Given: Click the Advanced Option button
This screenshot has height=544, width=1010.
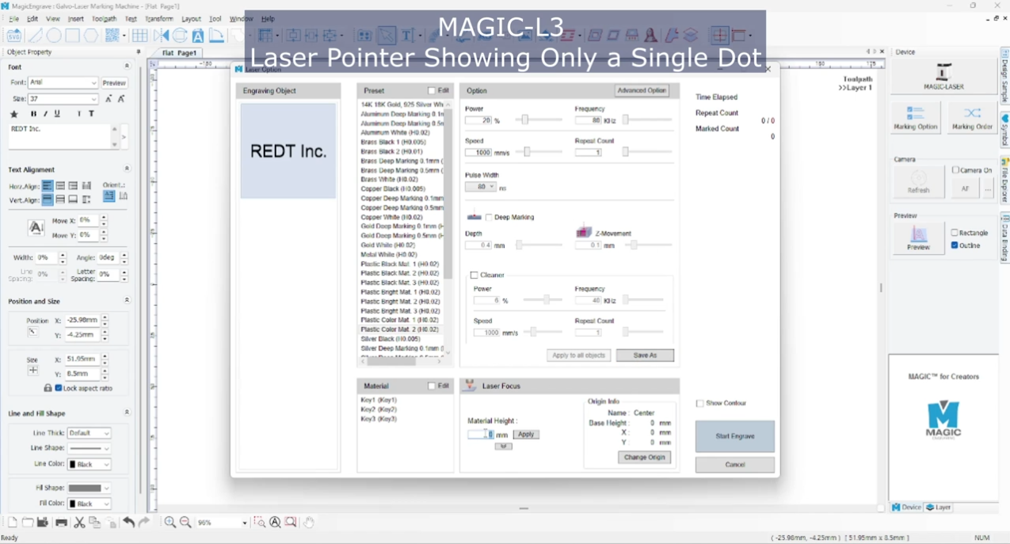Looking at the screenshot, I should coord(642,91).
